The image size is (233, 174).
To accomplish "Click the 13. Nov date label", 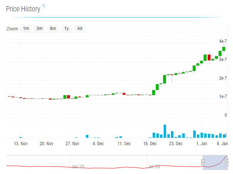I will coord(21,144).
